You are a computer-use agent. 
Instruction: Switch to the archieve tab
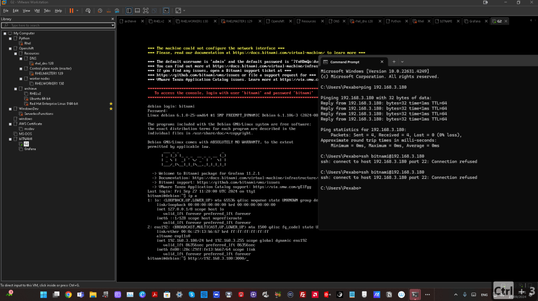[130, 21]
